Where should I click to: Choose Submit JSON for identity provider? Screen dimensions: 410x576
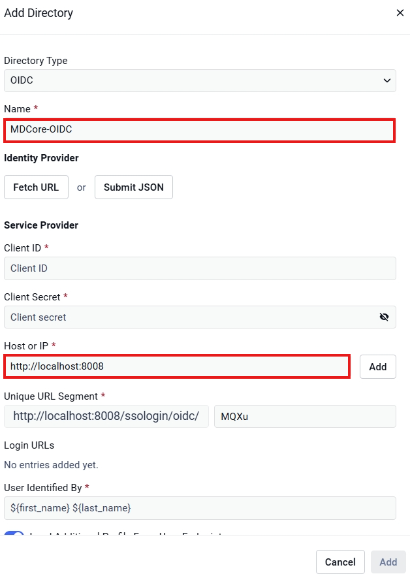point(134,187)
